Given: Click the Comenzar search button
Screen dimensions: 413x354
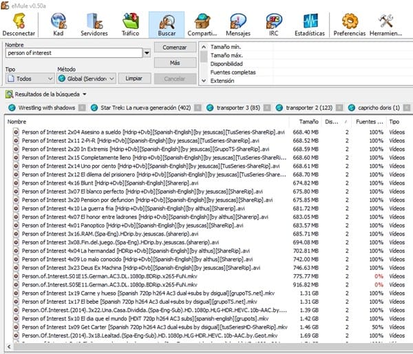Looking at the screenshot, I should 175,48.
